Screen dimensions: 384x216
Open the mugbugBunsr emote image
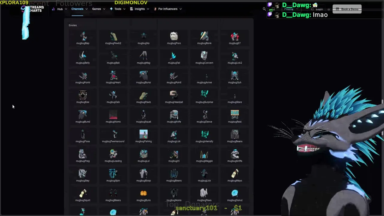click(143, 76)
